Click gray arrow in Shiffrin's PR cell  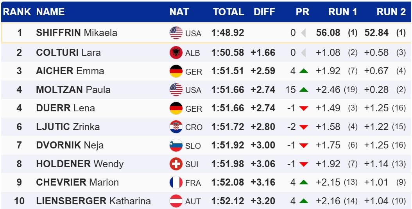303,33
